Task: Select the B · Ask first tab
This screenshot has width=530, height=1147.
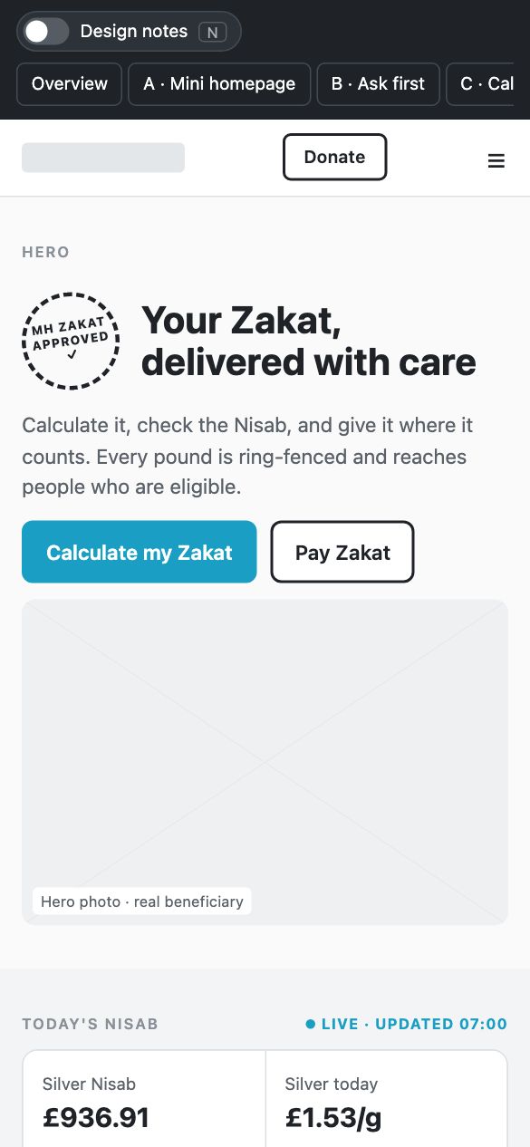Action: pyautogui.click(x=378, y=84)
